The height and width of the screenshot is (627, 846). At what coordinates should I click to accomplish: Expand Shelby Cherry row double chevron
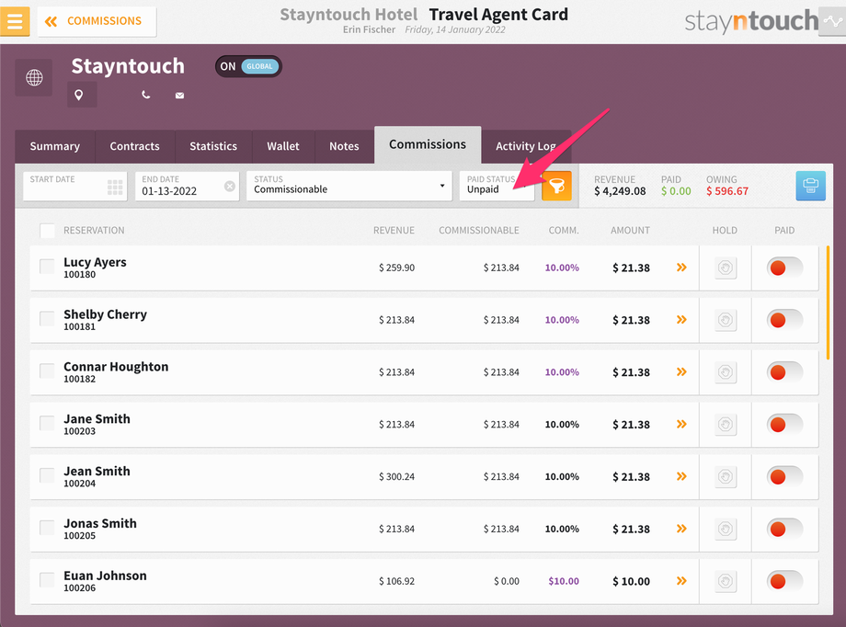pyautogui.click(x=681, y=319)
